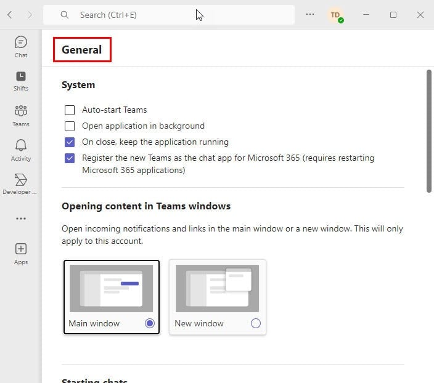Click the Main window preview thumbnail
This screenshot has width=434, height=383.
[x=111, y=288]
